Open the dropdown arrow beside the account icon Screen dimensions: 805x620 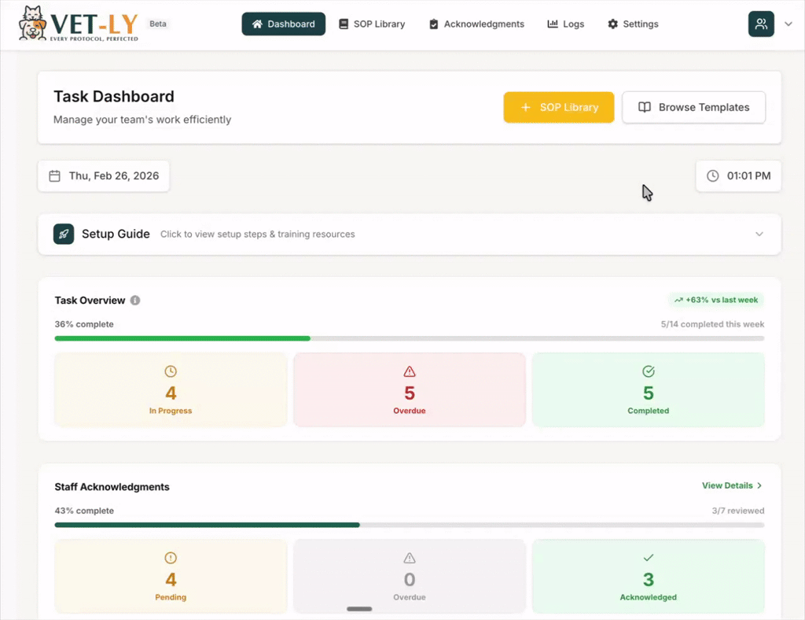(x=788, y=24)
